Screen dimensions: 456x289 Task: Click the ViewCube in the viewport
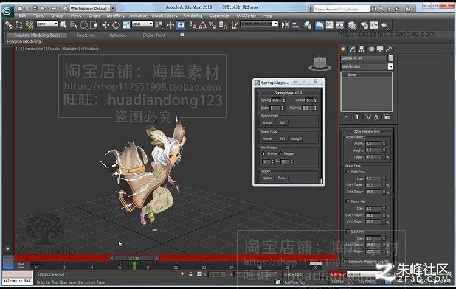pyautogui.click(x=320, y=64)
